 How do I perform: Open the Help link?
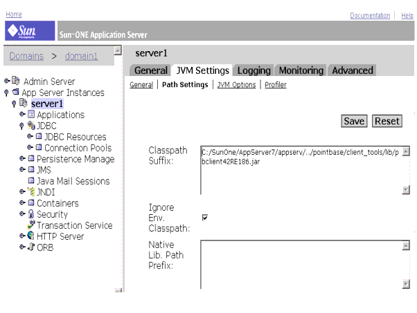click(x=407, y=15)
